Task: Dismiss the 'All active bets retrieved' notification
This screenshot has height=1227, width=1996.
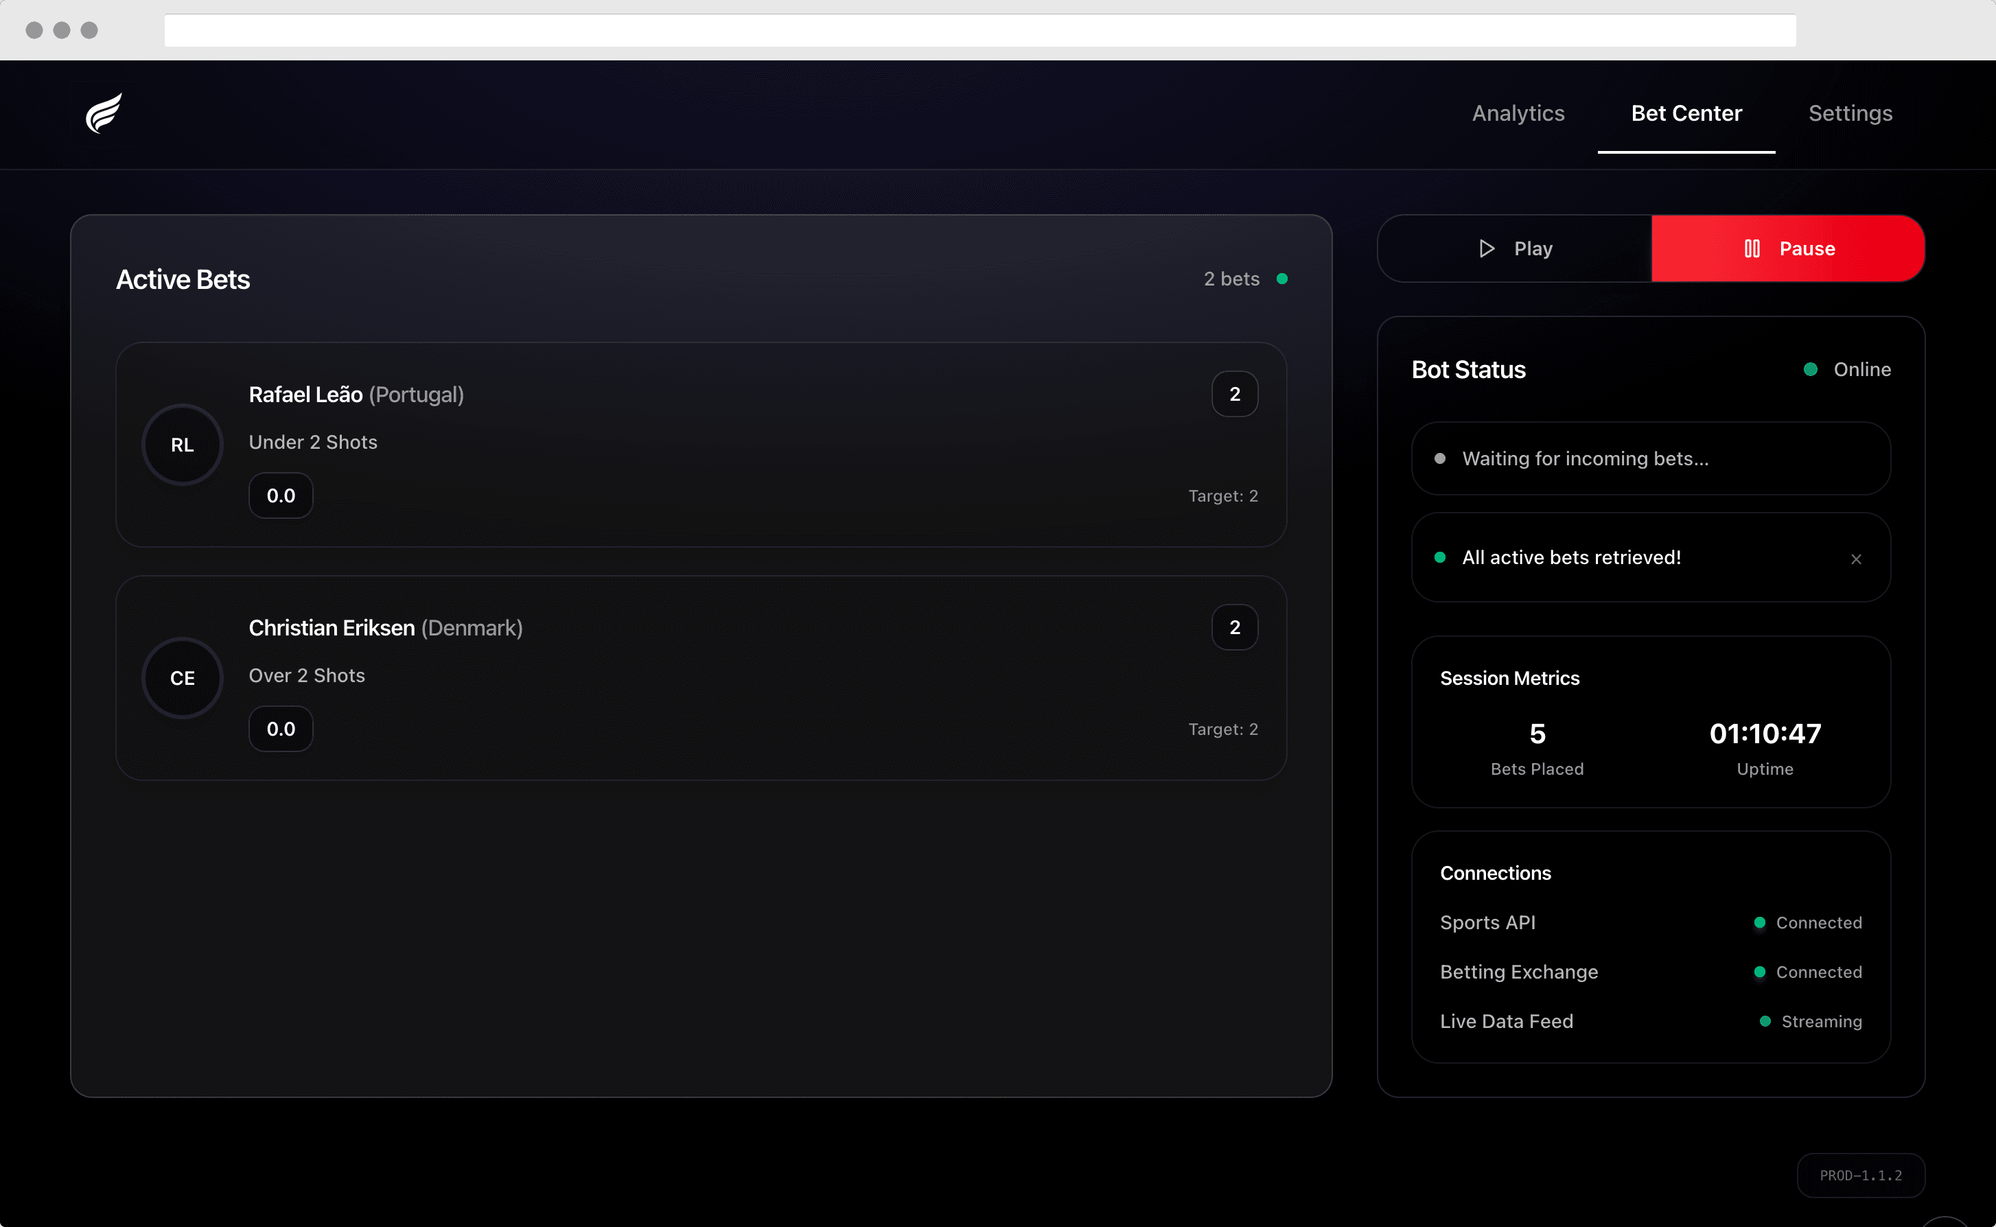Action: point(1855,559)
